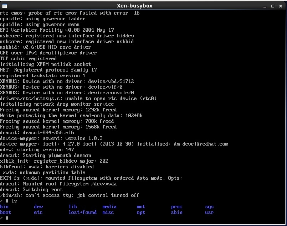Select the 'lib' directory entry
Screen dimensions: 287x226
click(x=73, y=206)
